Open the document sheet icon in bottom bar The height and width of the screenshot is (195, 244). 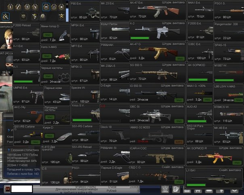tap(176, 189)
